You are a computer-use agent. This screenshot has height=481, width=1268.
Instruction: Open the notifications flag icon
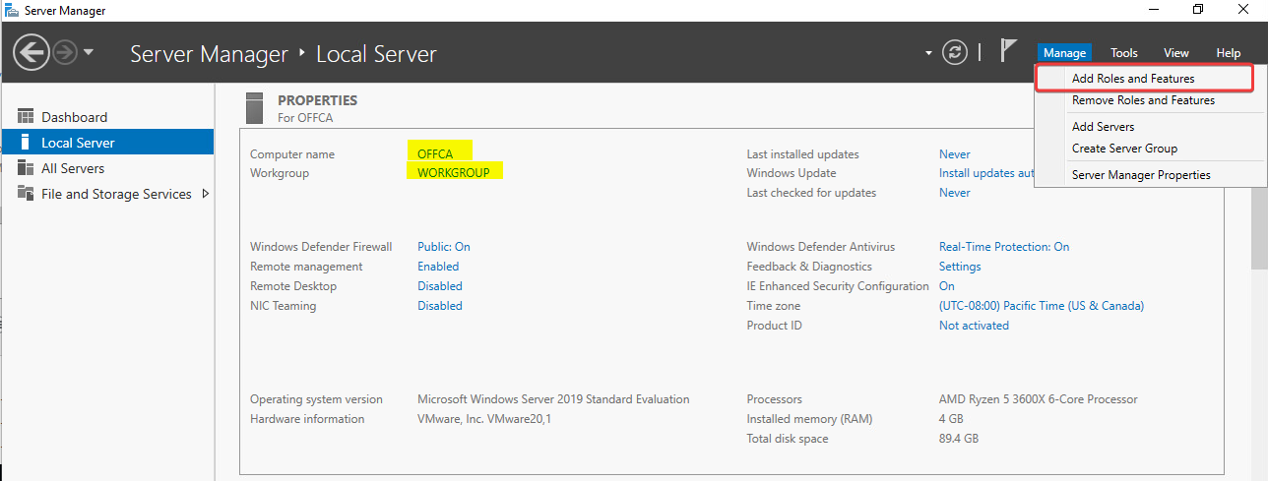pyautogui.click(x=1008, y=51)
